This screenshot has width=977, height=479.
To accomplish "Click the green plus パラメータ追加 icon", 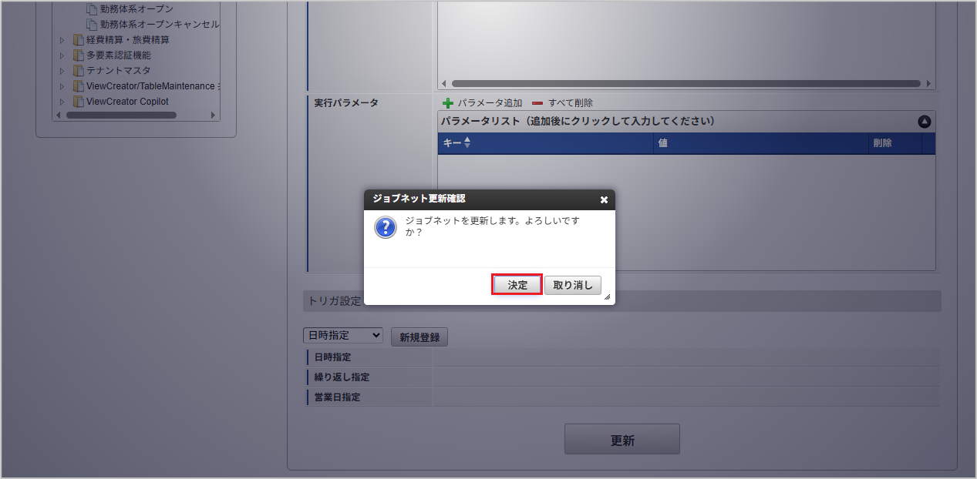I will [447, 103].
